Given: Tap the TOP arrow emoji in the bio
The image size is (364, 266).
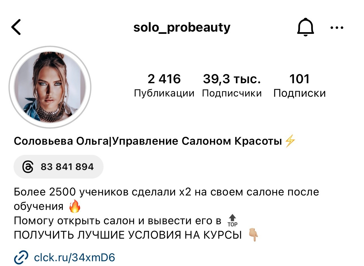Looking at the screenshot, I should (x=233, y=220).
